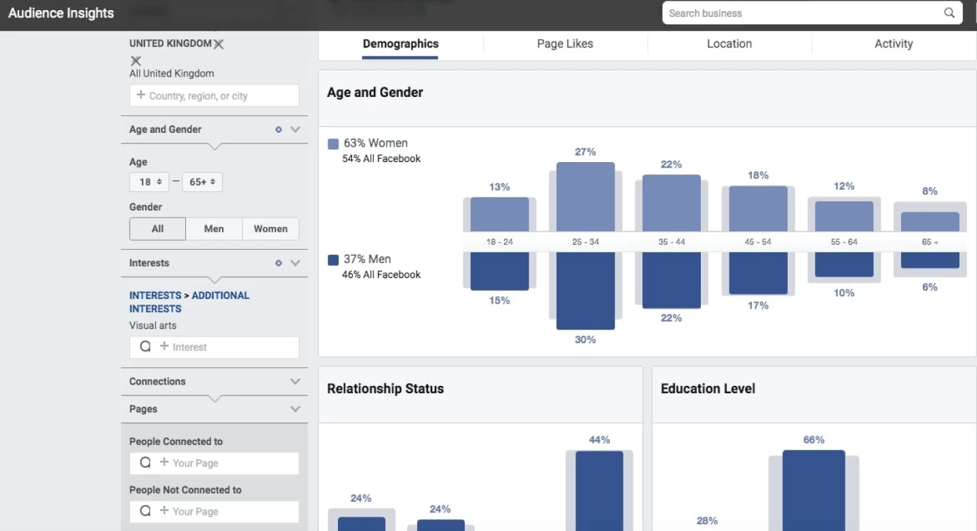Collapse the Connections section chevron

(x=295, y=382)
